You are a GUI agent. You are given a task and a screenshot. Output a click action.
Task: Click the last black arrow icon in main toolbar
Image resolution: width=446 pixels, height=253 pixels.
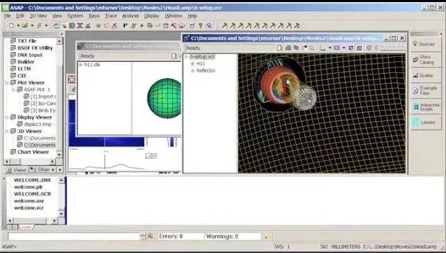coord(297,26)
